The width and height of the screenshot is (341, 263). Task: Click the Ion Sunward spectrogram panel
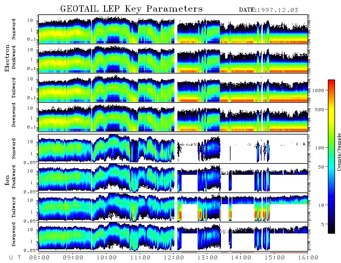click(173, 149)
